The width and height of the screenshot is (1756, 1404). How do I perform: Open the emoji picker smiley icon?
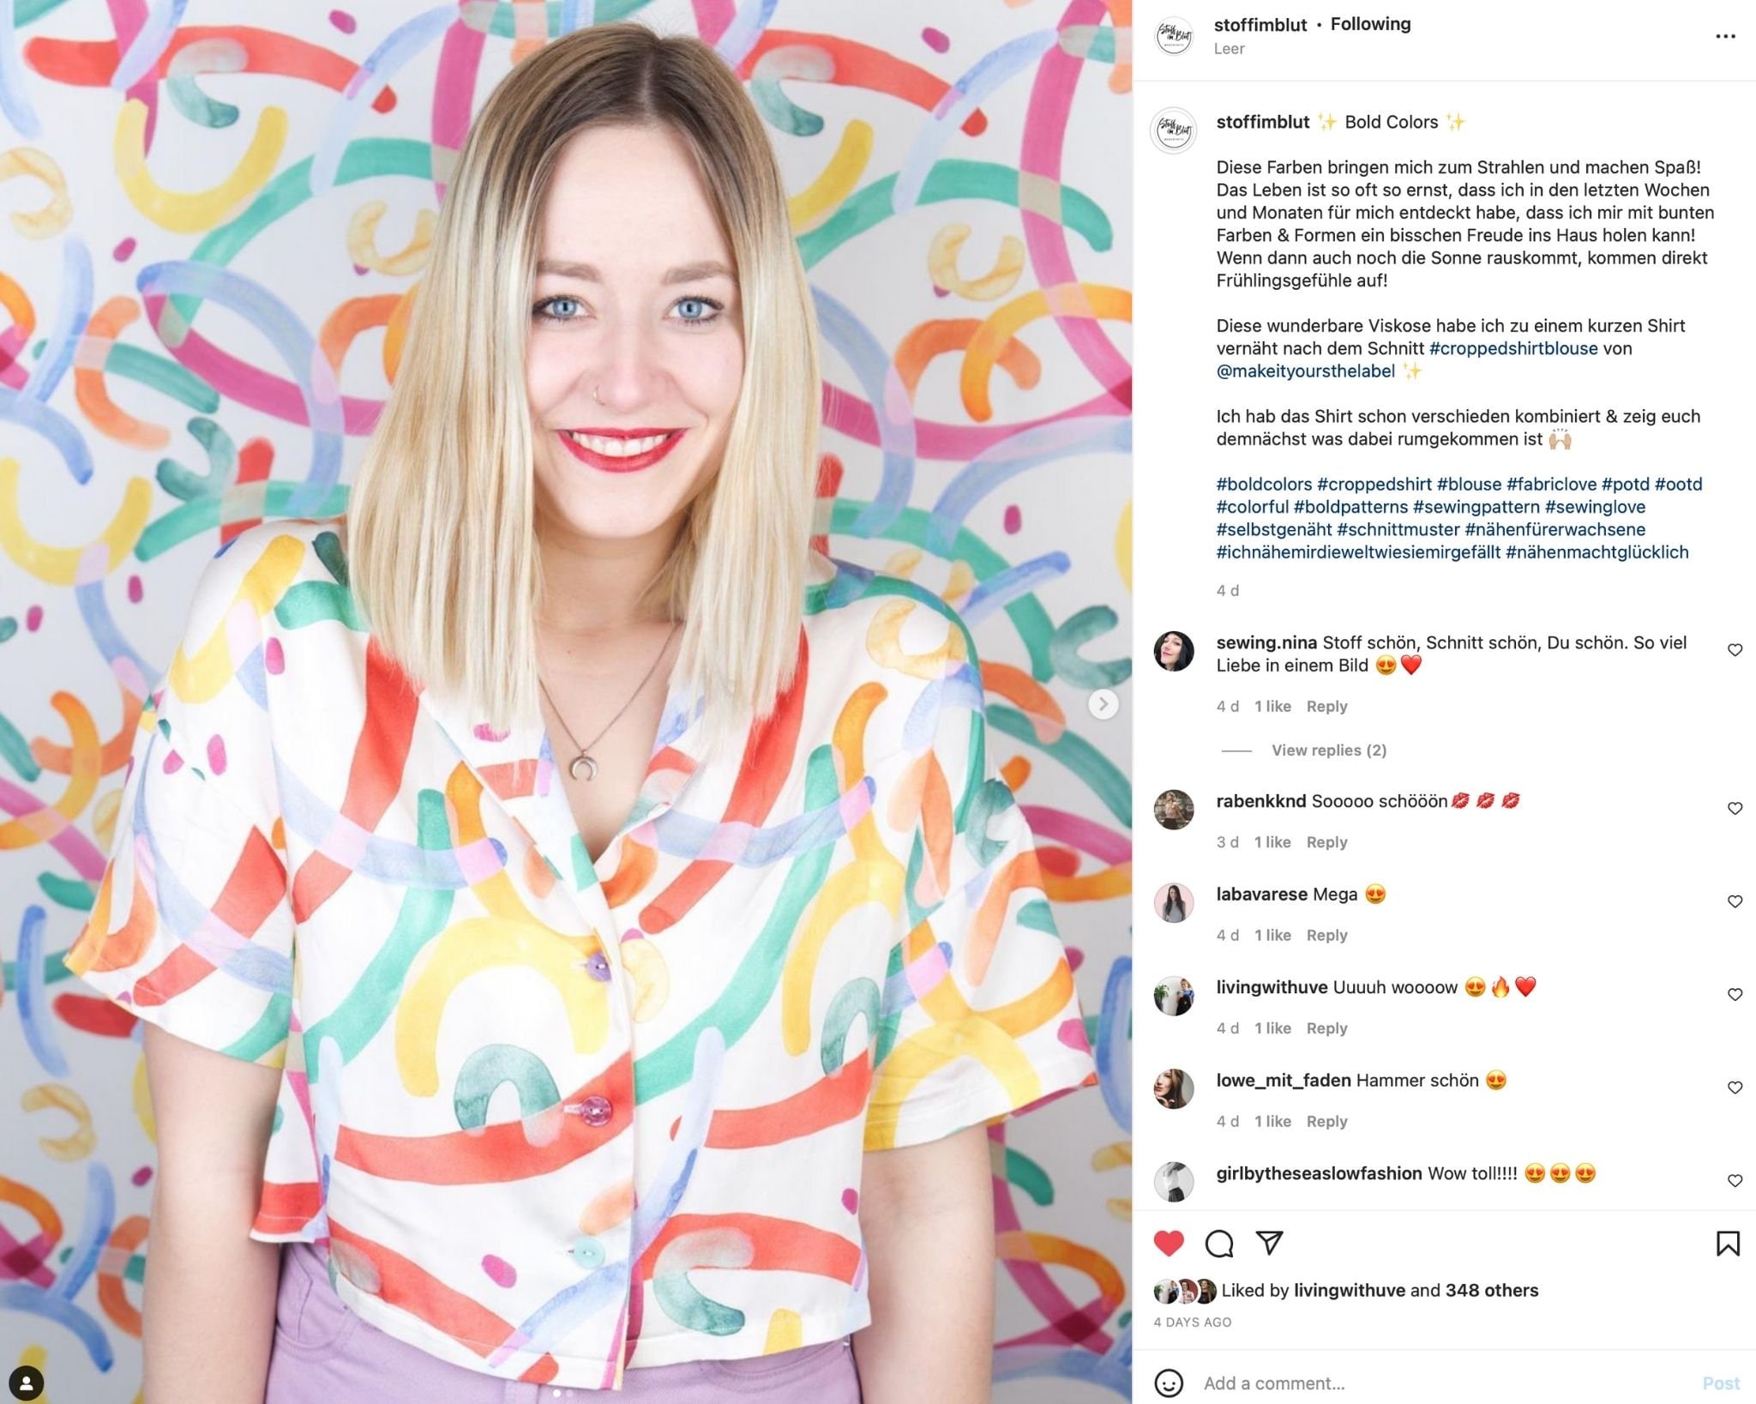1169,1383
